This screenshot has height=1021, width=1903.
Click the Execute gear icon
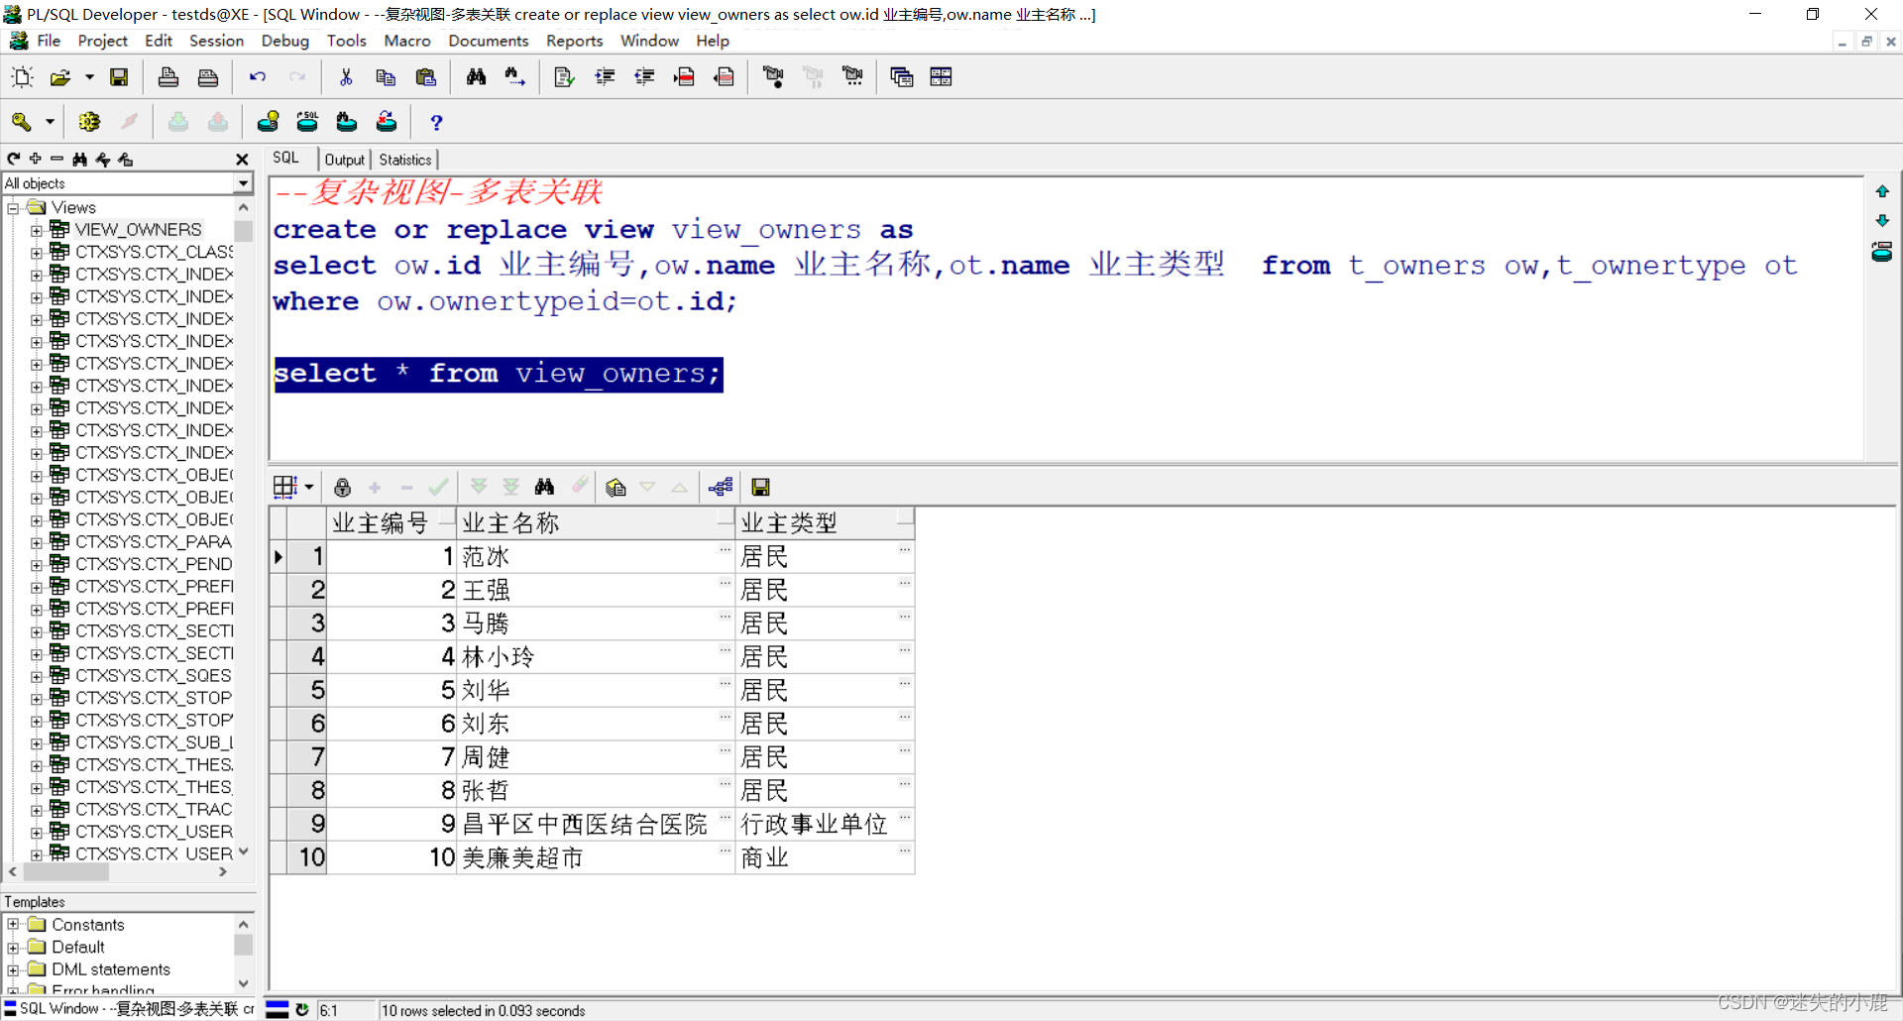[x=89, y=122]
